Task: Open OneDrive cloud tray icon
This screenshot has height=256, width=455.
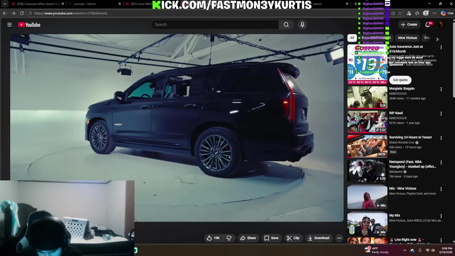Action: pyautogui.click(x=412, y=250)
